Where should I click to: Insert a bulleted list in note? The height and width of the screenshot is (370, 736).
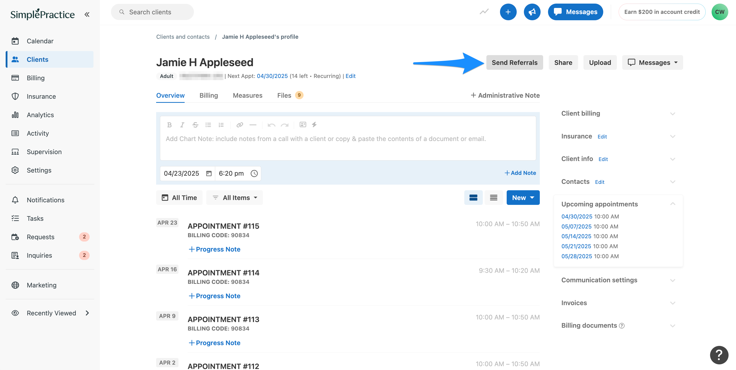point(208,125)
